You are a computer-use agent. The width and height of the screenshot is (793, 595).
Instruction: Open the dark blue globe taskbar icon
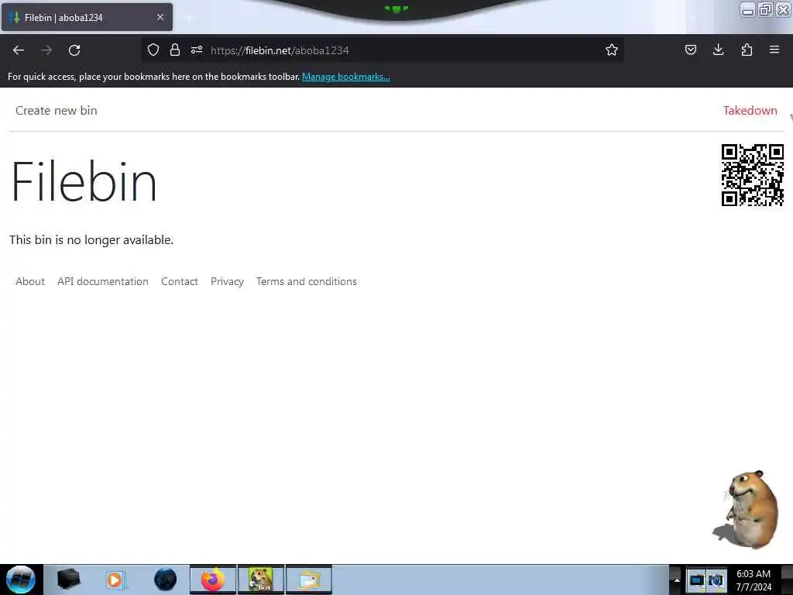[x=165, y=580]
